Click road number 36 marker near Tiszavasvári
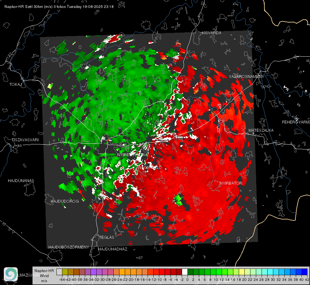This screenshot has width=310, height=285. point(20,146)
